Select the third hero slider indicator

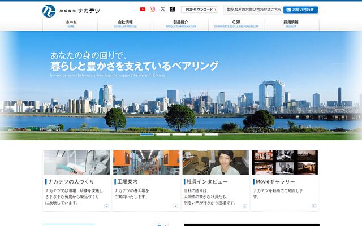point(179,134)
